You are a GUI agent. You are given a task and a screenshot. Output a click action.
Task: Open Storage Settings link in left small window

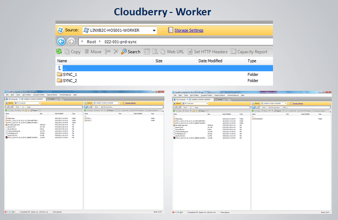coord(131,103)
